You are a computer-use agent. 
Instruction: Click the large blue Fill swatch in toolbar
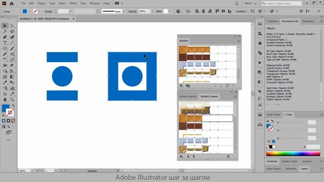[x=6, y=108]
